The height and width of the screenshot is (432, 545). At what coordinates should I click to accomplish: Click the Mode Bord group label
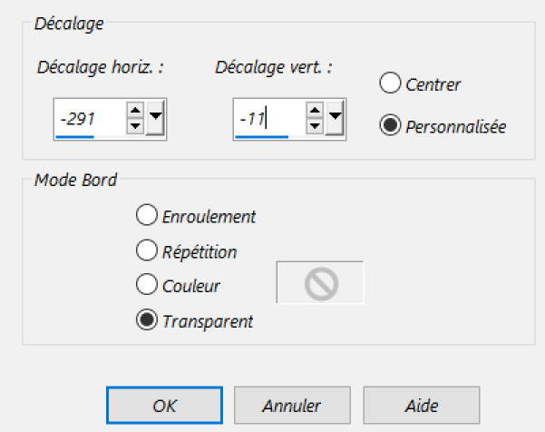pyautogui.click(x=74, y=180)
